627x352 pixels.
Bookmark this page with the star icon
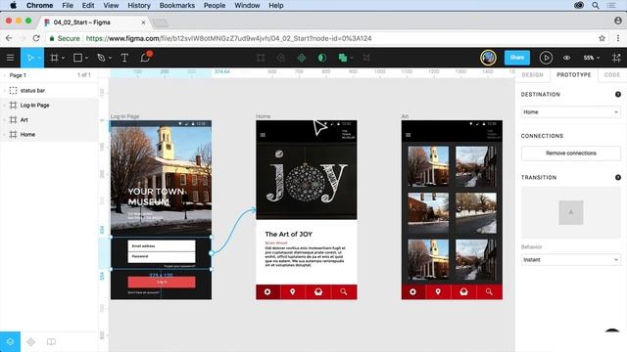[602, 38]
